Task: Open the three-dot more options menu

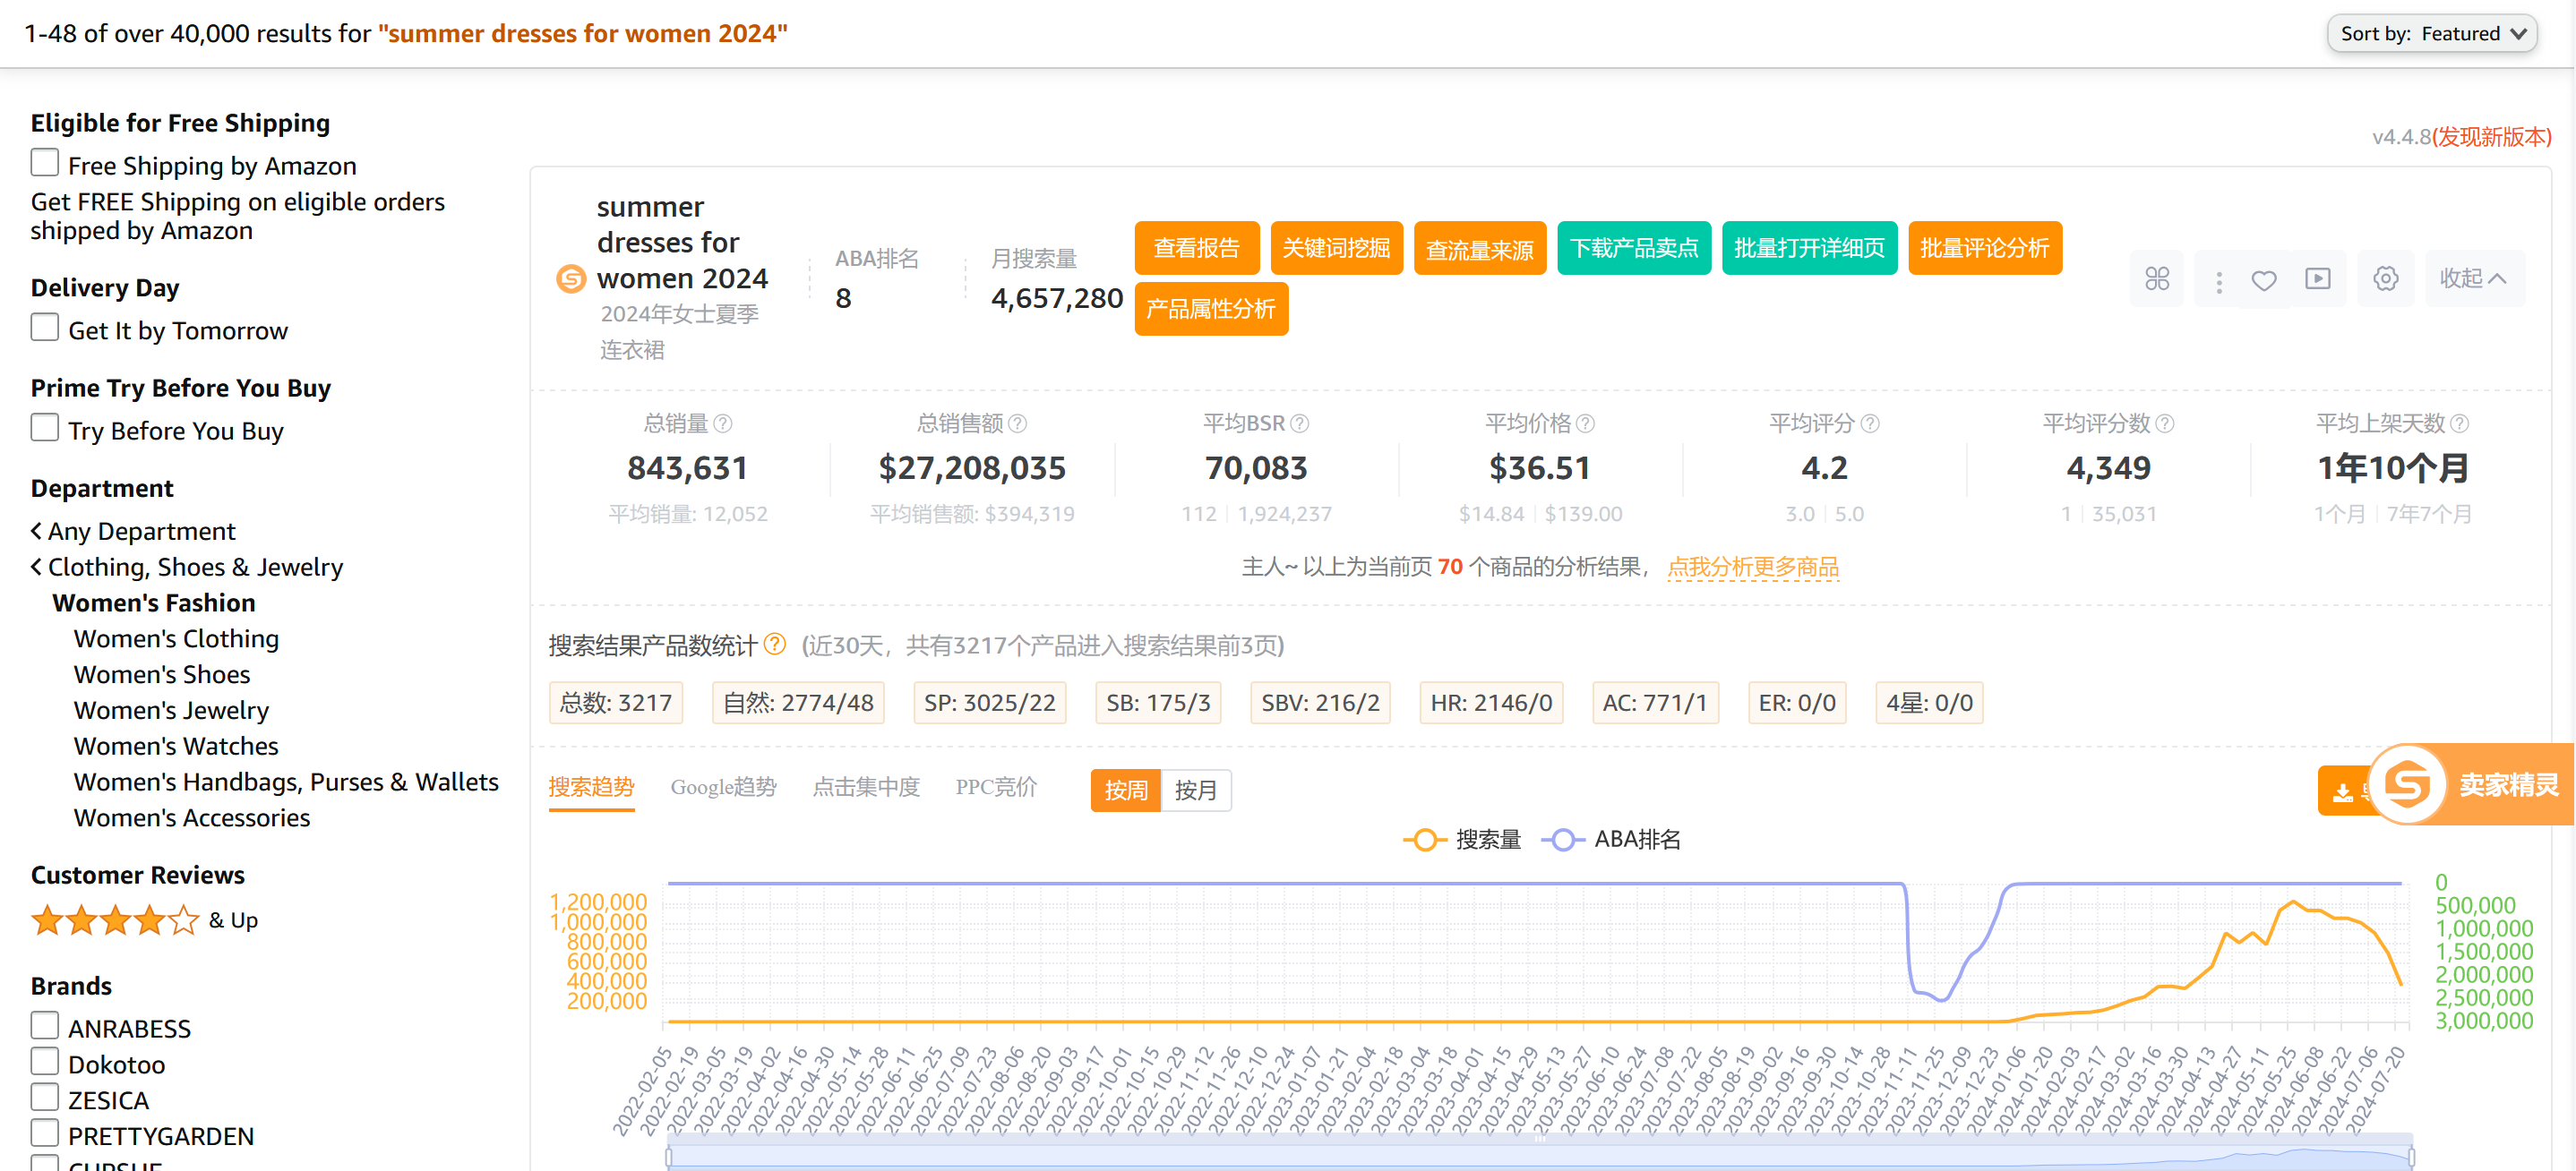Action: pos(2218,281)
